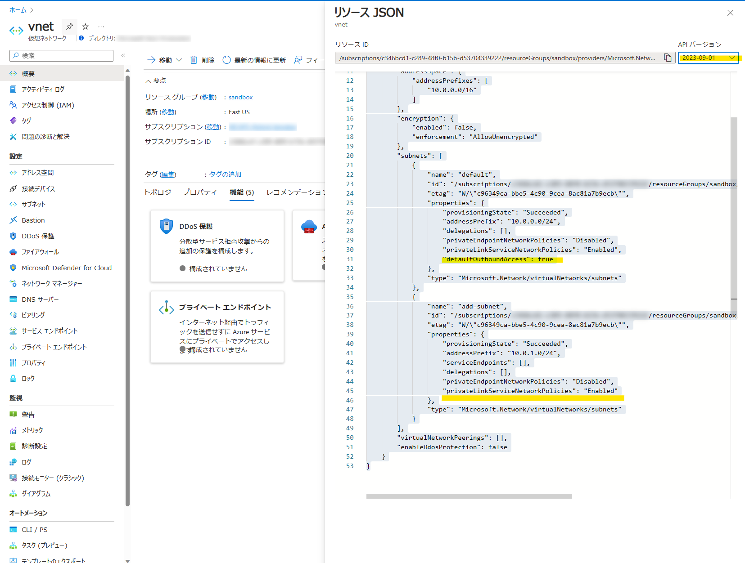Open プライベート エンドポイント in sidebar

(54, 347)
